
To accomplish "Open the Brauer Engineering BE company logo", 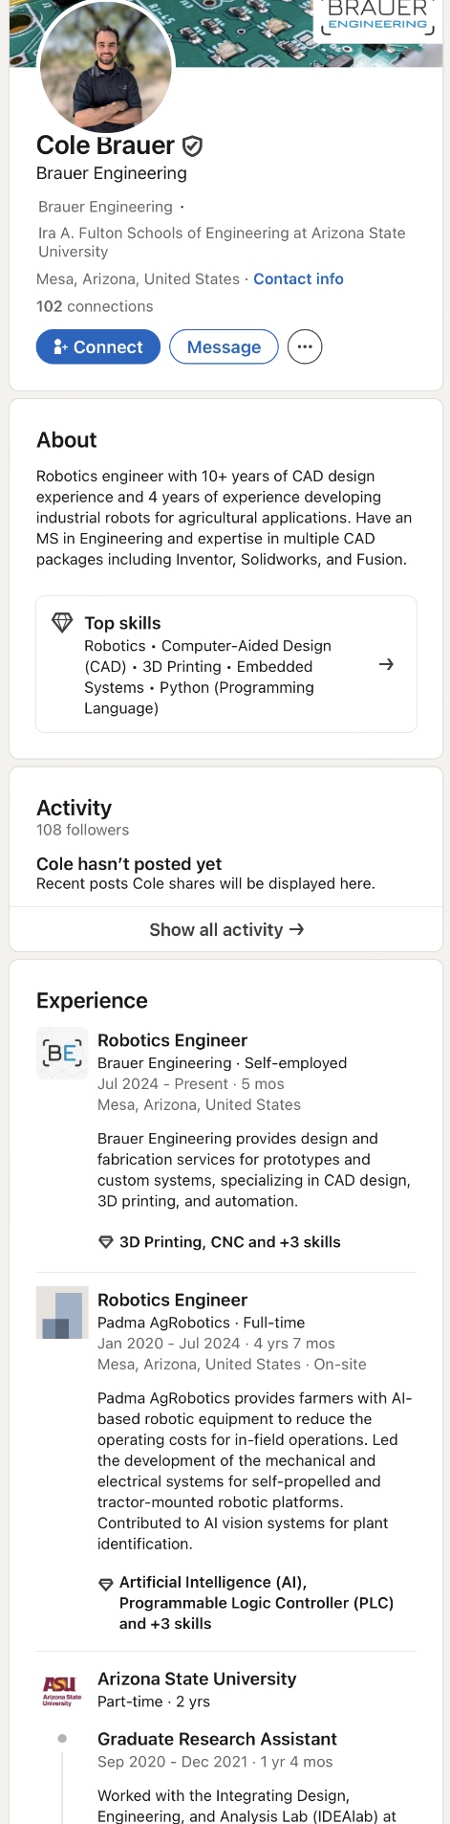I will (x=62, y=1054).
